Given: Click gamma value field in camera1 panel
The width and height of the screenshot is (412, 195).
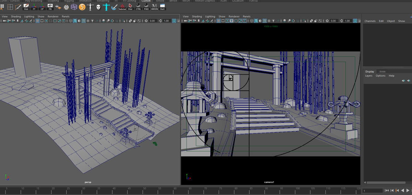Looking at the screenshot, I should coord(347,21).
